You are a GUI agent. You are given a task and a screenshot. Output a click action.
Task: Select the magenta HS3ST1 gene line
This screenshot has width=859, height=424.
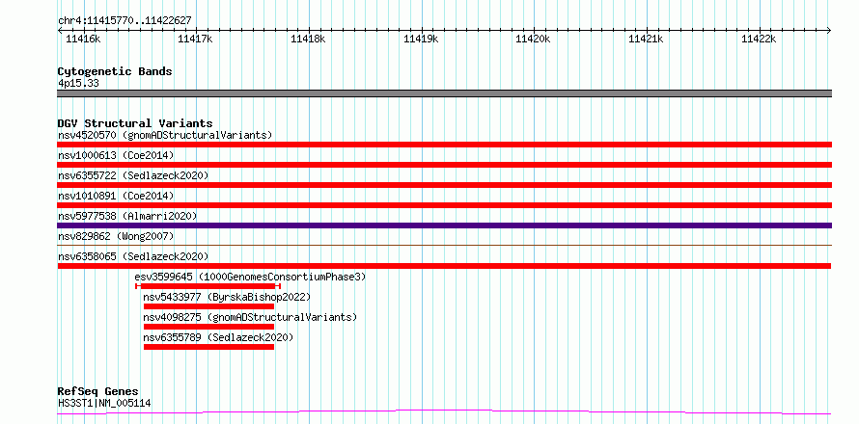(x=444, y=411)
